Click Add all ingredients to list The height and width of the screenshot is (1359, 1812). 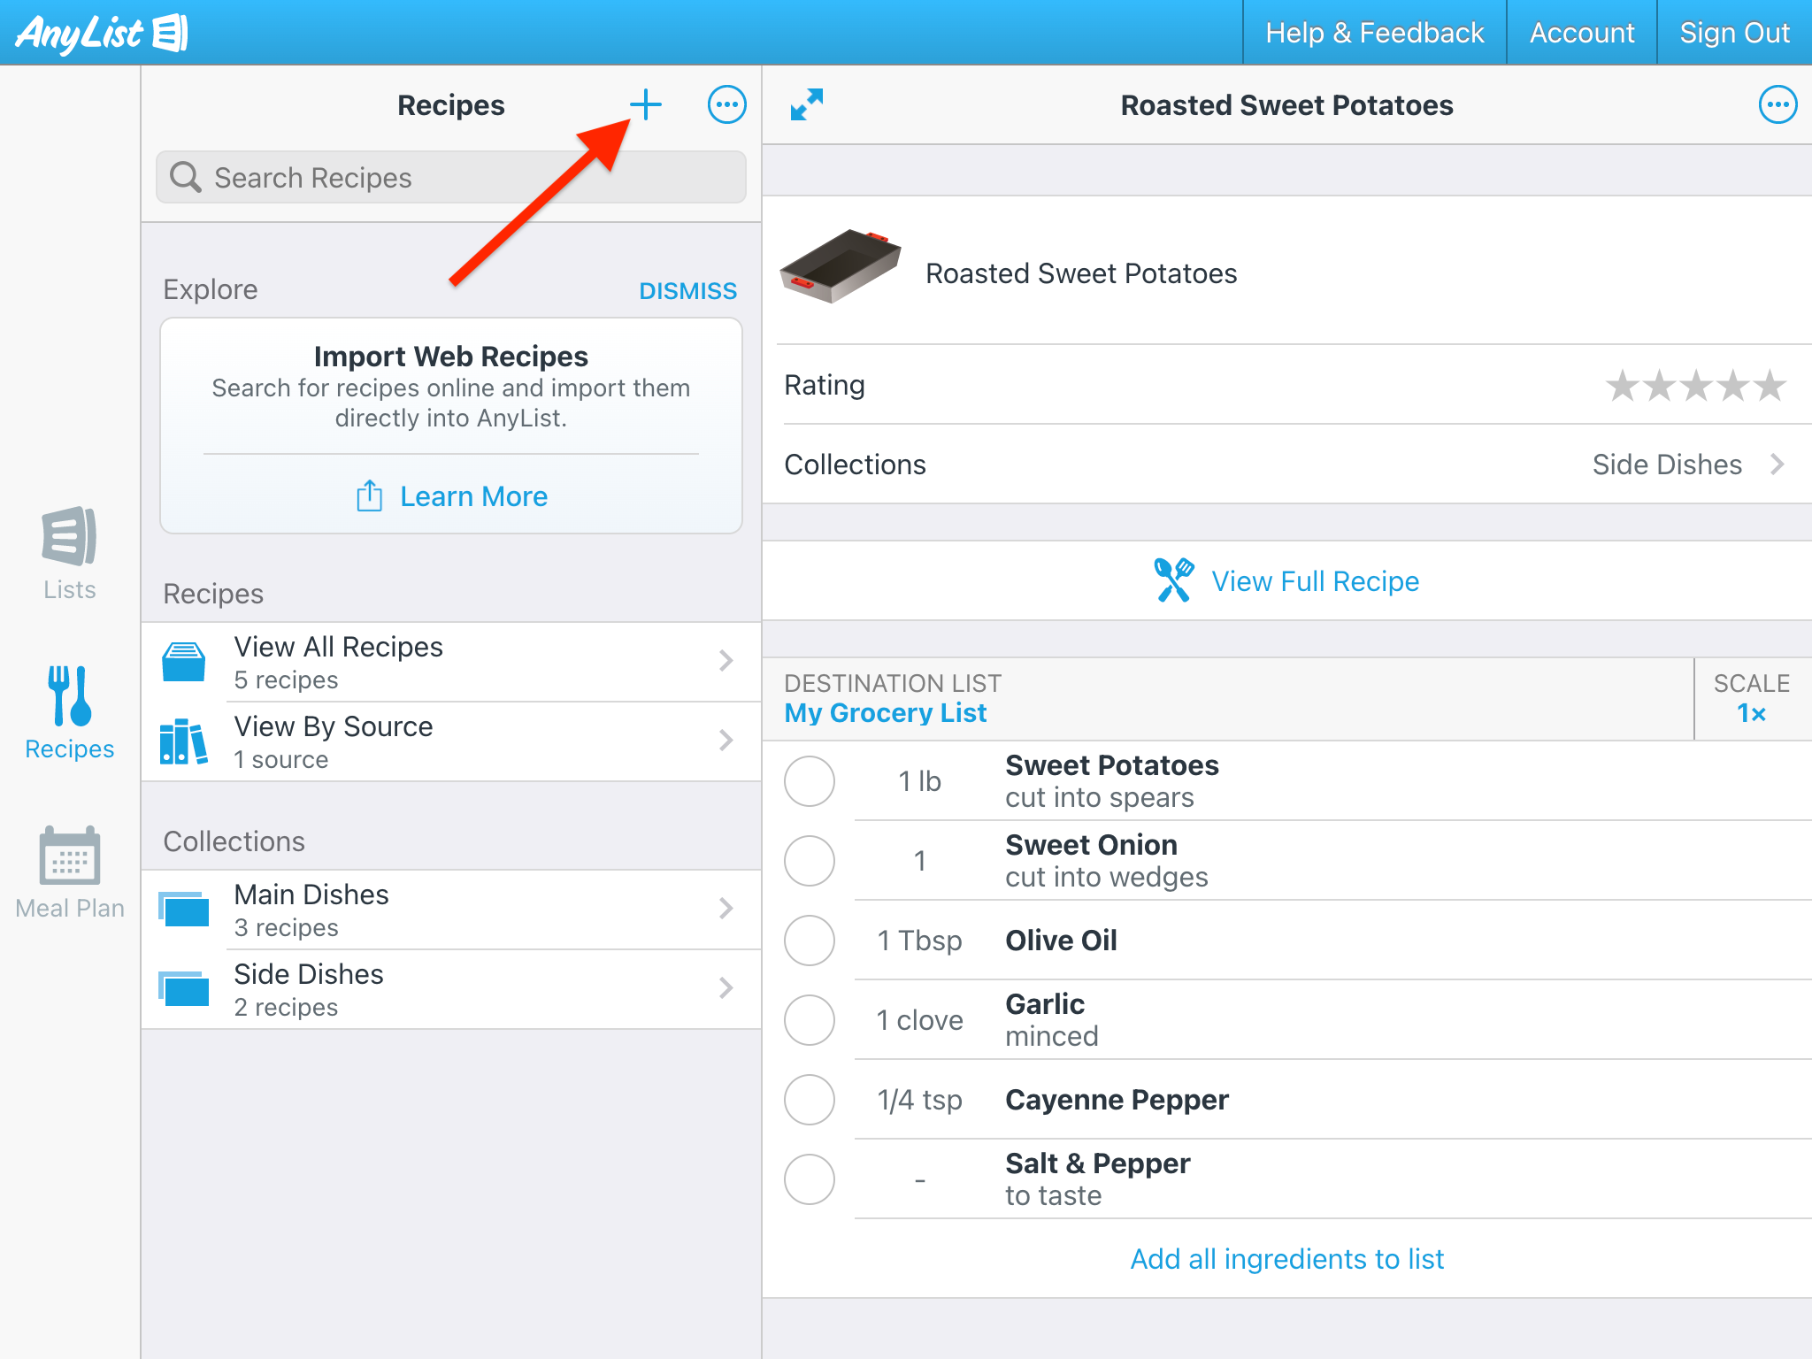(1286, 1259)
